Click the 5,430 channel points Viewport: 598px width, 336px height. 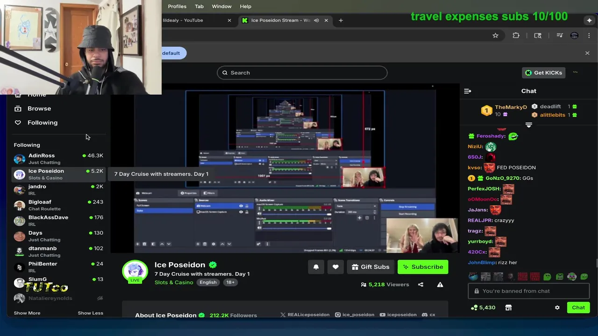click(x=483, y=308)
